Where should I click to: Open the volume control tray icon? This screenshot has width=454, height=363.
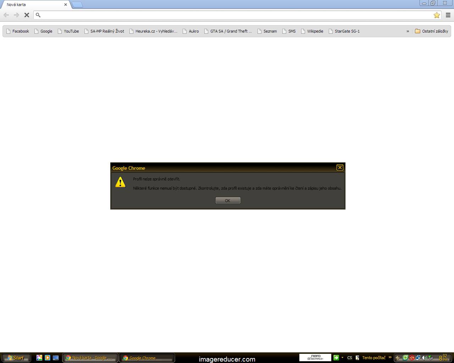[x=425, y=358]
